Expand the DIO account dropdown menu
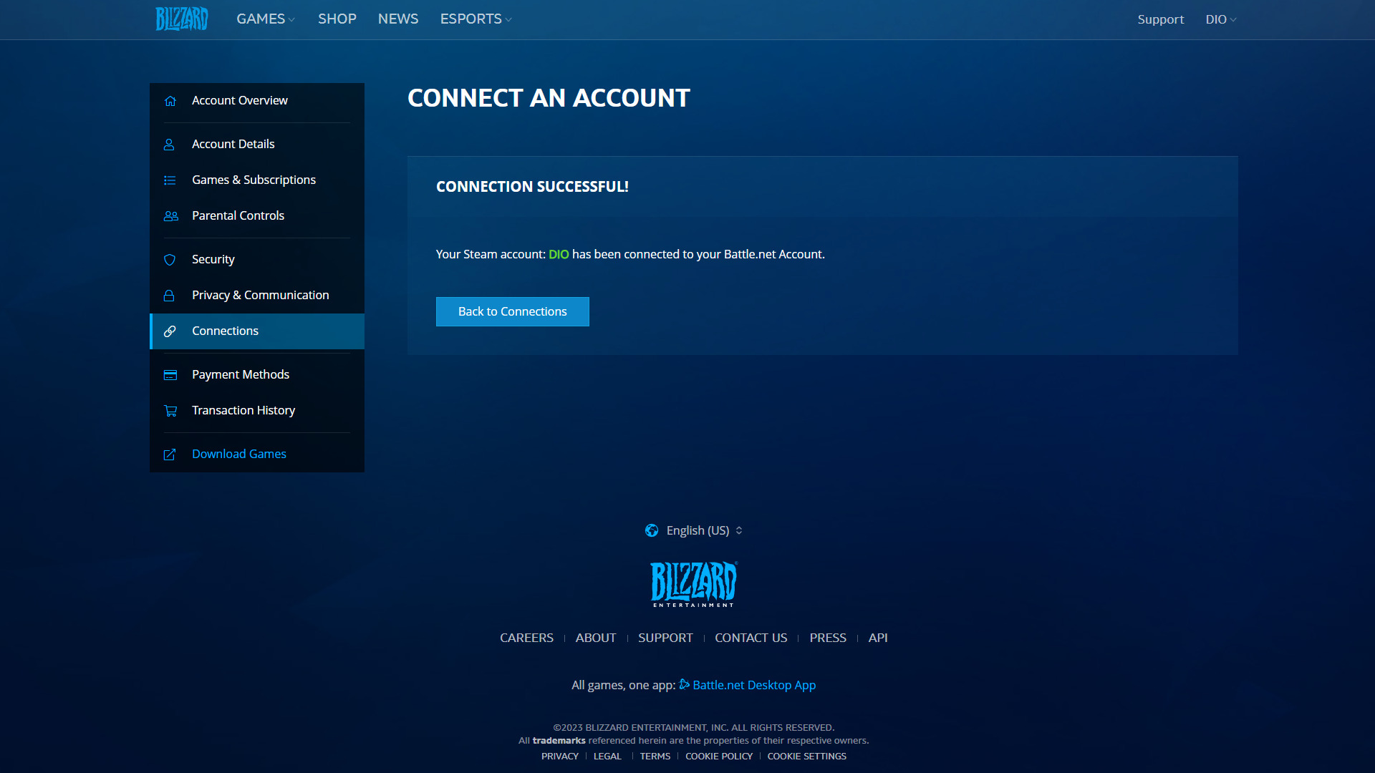The width and height of the screenshot is (1375, 773). pyautogui.click(x=1221, y=19)
